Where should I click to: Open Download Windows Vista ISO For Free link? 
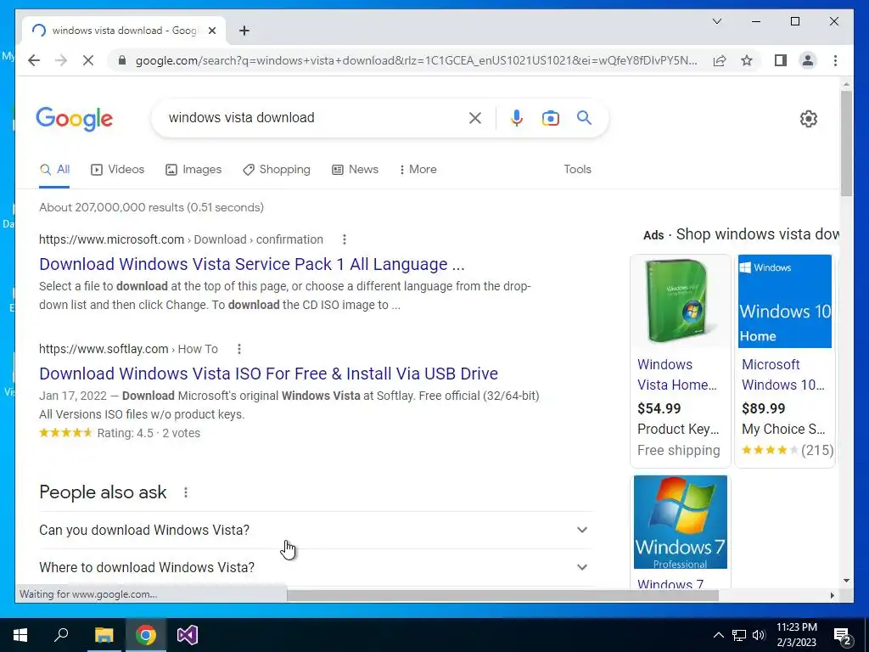[268, 374]
